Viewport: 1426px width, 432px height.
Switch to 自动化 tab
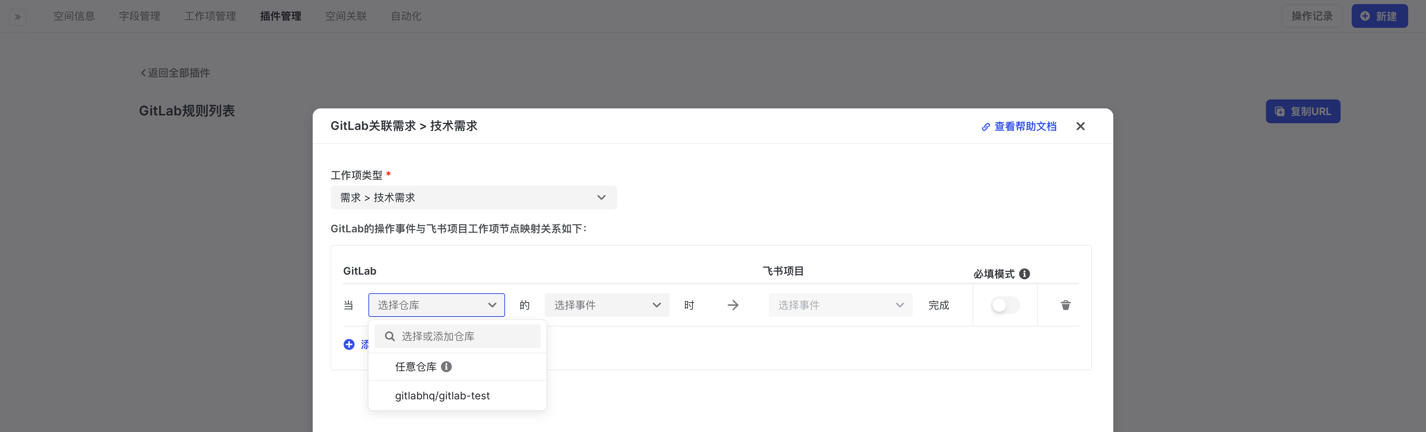(x=406, y=16)
